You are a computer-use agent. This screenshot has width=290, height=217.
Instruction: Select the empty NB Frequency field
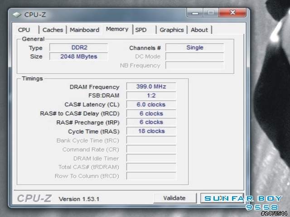[x=195, y=66]
